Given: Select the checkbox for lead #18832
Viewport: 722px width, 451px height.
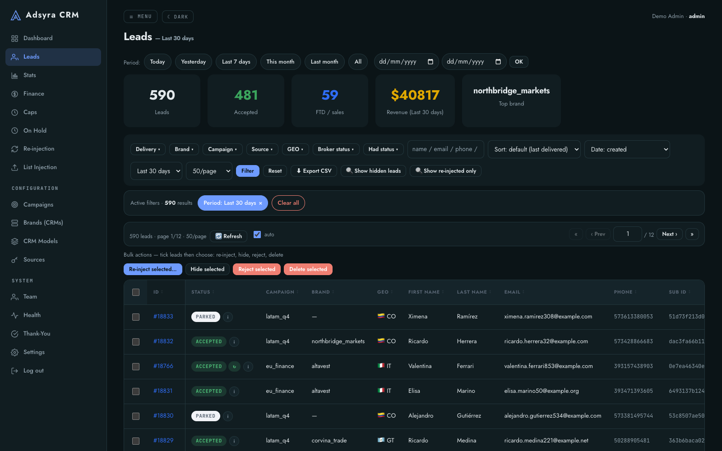Looking at the screenshot, I should (136, 342).
